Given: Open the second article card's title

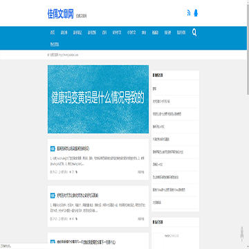Looking at the screenshot, I should [x=77, y=196].
